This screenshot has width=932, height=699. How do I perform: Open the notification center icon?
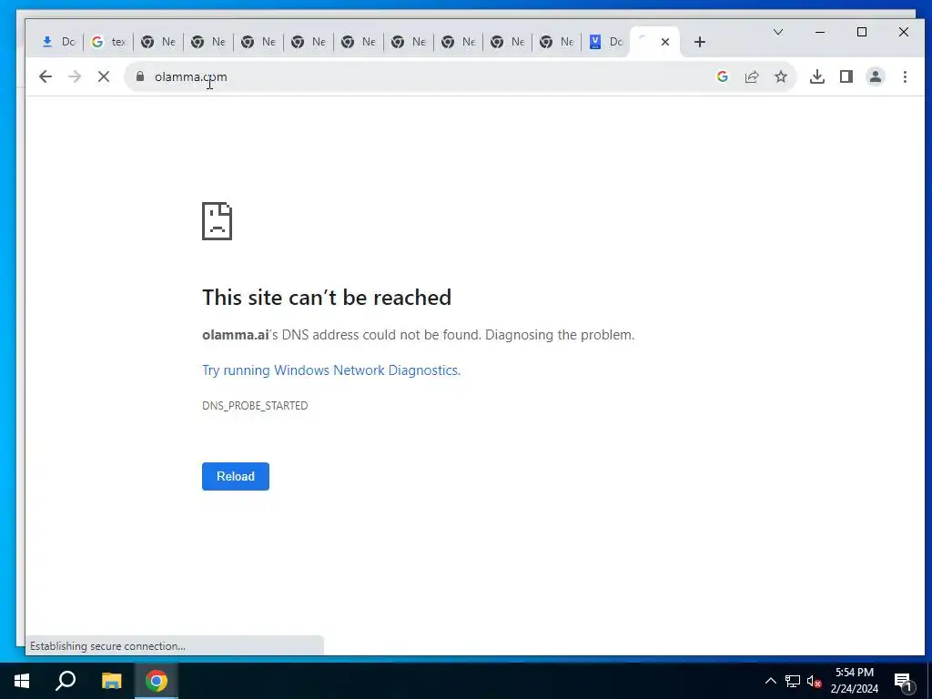point(904,682)
